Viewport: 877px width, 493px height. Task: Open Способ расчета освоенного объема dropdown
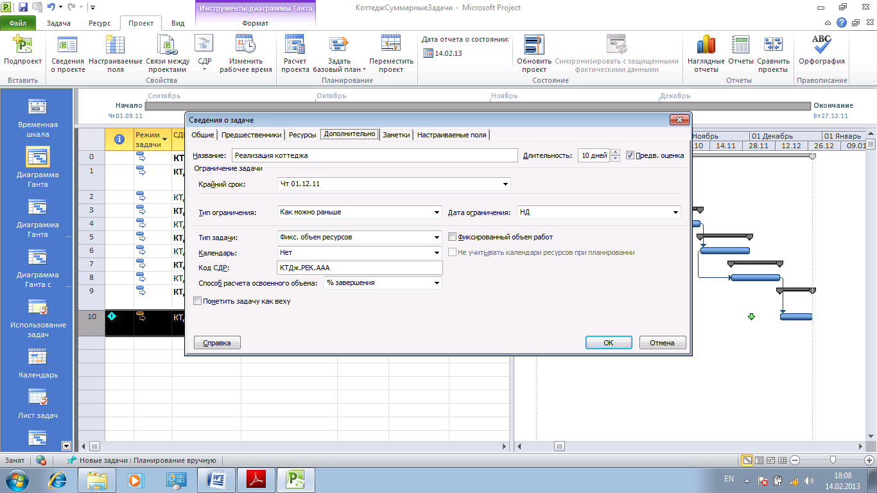pos(437,282)
